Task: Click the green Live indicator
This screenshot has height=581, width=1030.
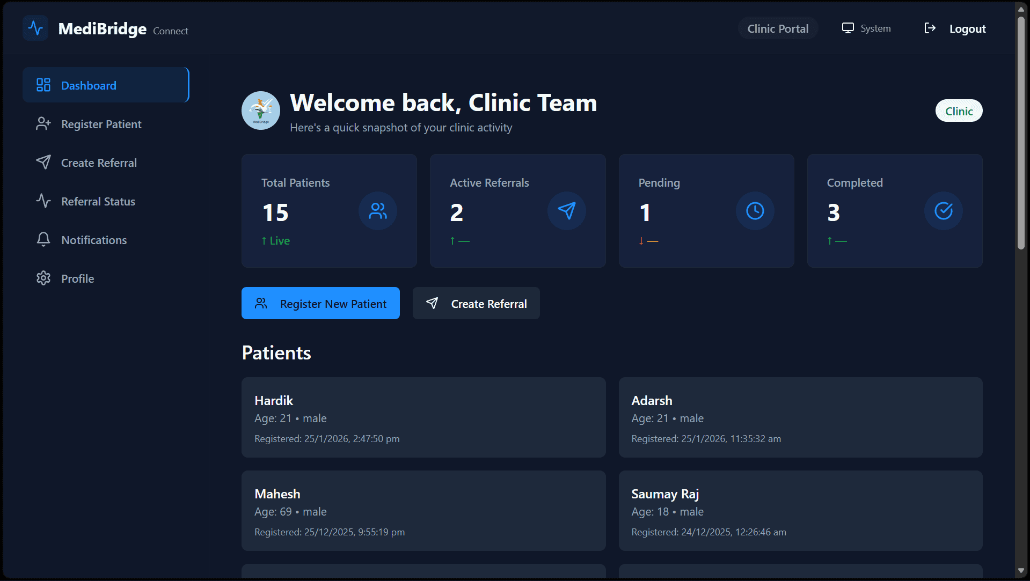Action: click(x=276, y=241)
